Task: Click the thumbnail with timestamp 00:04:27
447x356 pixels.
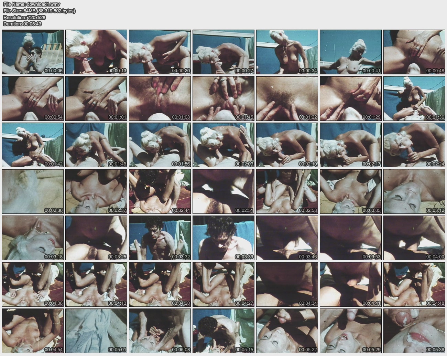Action: point(223,284)
